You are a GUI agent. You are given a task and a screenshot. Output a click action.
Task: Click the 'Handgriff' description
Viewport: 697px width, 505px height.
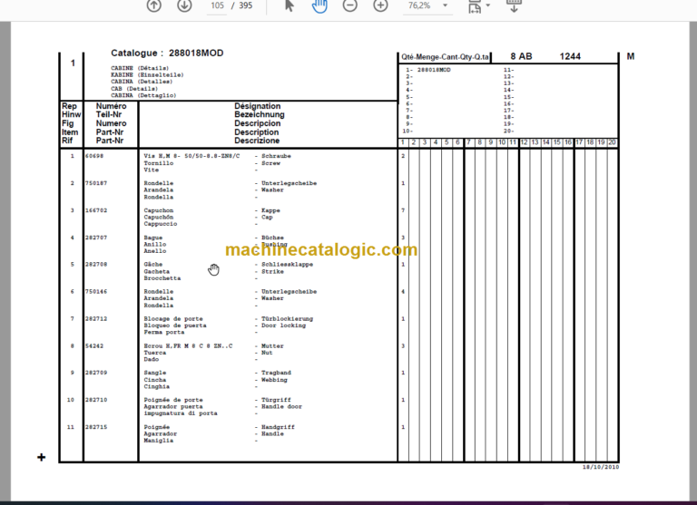pos(278,427)
